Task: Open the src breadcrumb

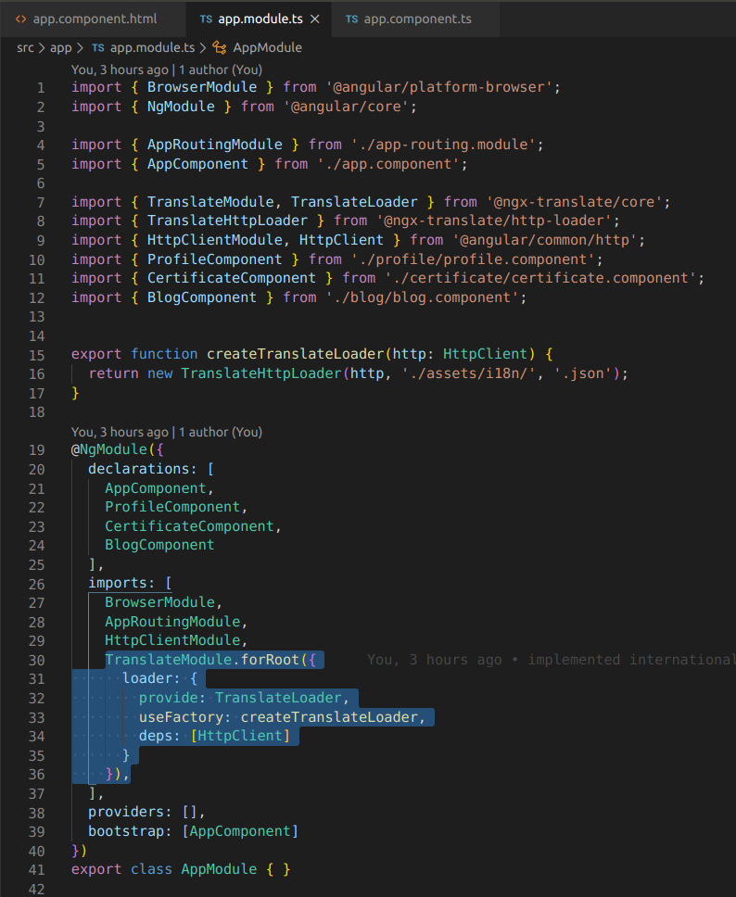Action: tap(25, 47)
